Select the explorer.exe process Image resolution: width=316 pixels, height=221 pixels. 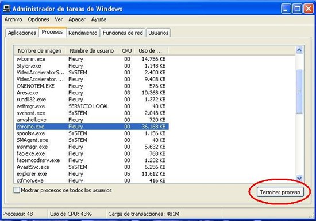(93, 174)
